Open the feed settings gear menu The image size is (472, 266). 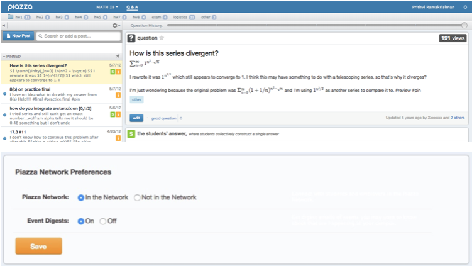(115, 25)
